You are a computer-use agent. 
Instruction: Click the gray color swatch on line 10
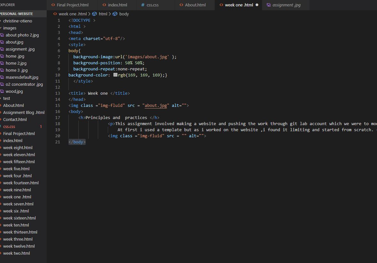click(115, 75)
